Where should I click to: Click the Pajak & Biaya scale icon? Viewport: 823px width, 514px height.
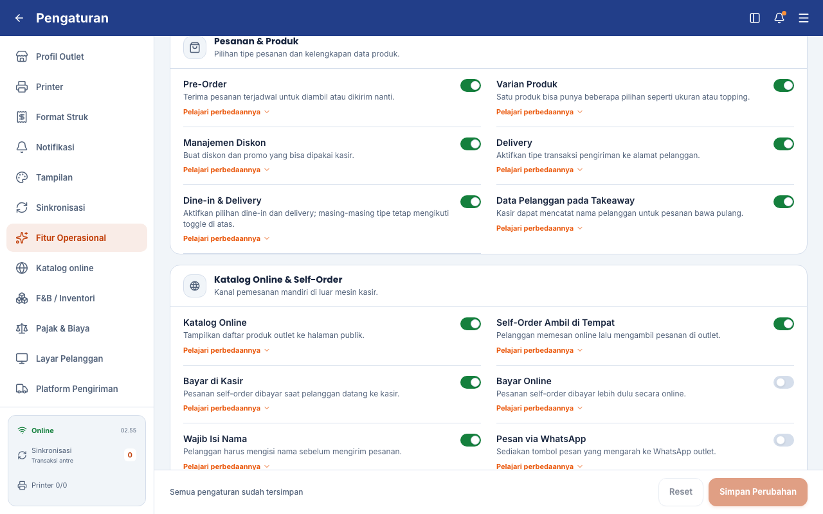click(x=22, y=328)
